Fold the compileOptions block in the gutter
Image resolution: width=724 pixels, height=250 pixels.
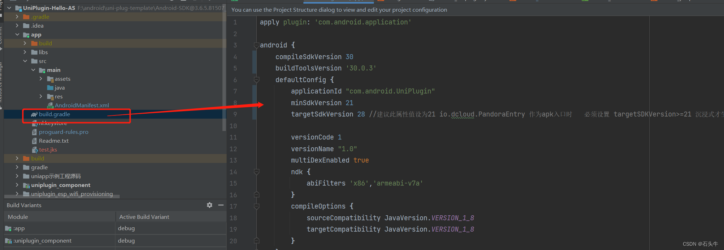256,206
